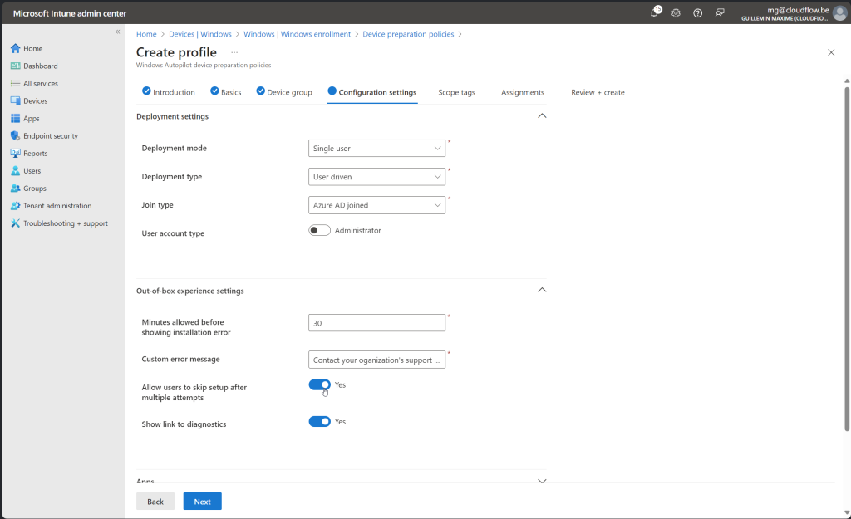This screenshot has width=851, height=519.
Task: Turn off Show link to diagnostics toggle
Action: pyautogui.click(x=320, y=421)
